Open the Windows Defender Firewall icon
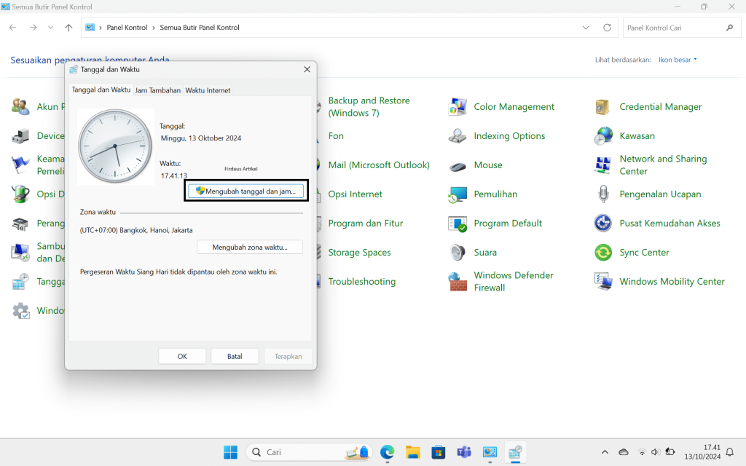746x466 pixels. point(458,282)
